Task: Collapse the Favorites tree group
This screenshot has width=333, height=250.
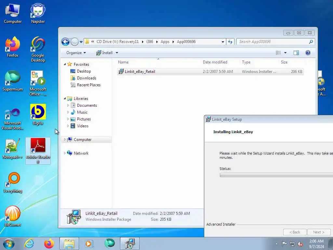Action: pos(65,64)
